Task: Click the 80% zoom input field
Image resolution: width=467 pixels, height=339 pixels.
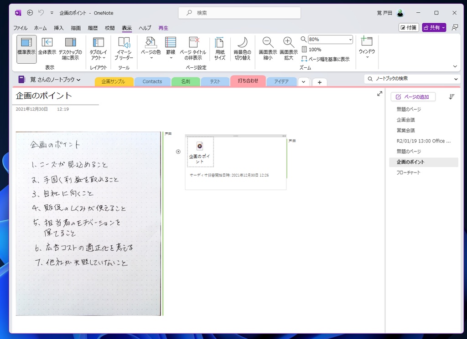Action: coord(327,39)
